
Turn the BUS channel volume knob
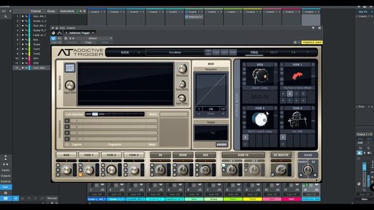pos(205,170)
